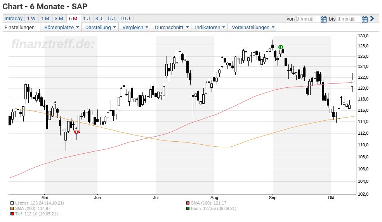Click 'Letzter: 123,24 (14.10.21)' legend text

click(40, 203)
